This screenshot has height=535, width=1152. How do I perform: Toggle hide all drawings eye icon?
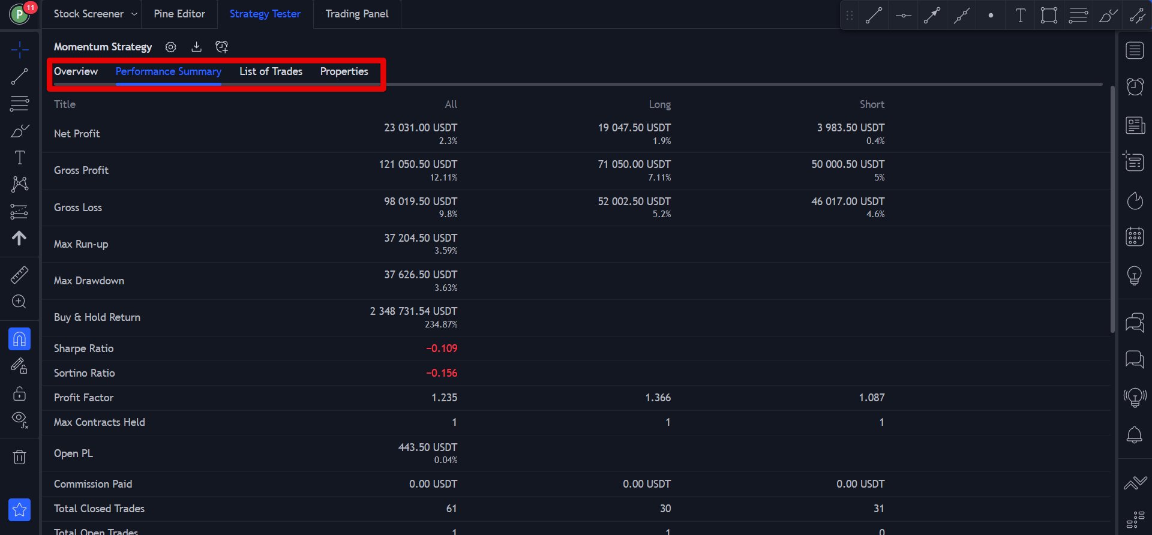(x=20, y=420)
